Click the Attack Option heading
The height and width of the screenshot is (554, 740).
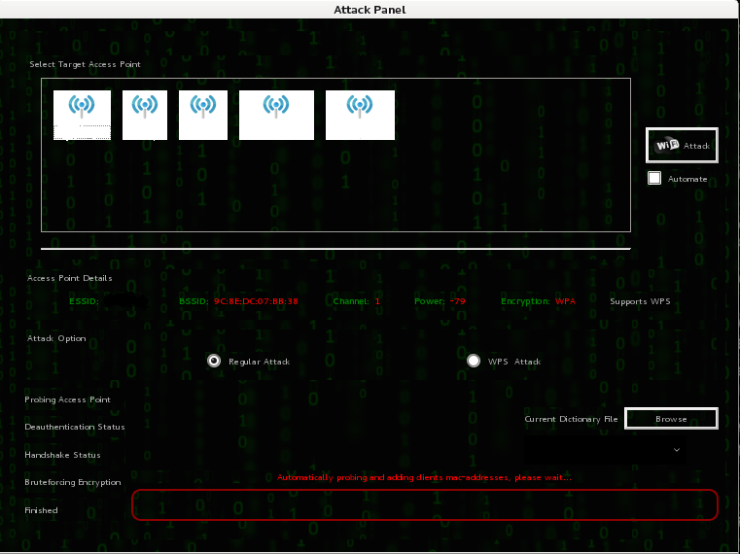(x=56, y=338)
